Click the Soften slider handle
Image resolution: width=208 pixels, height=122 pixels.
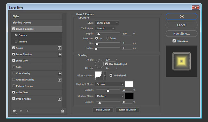pos(96,49)
